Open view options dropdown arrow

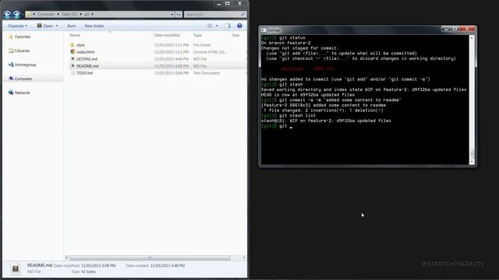pos(217,26)
